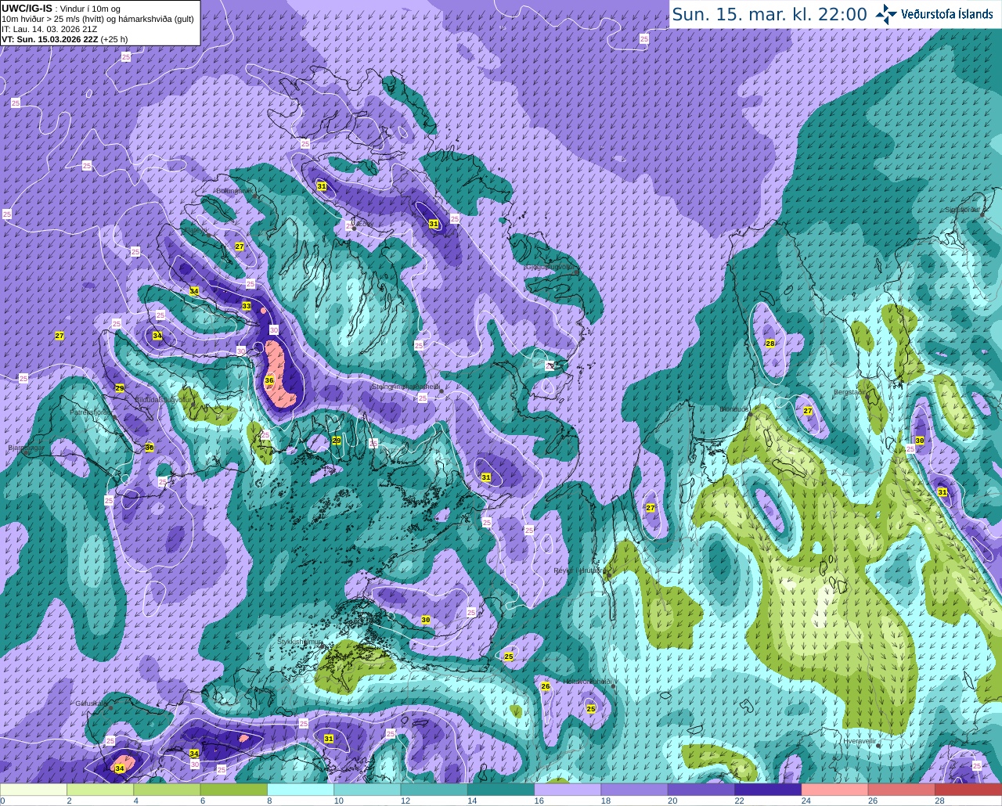1002x806 pixels.
Task: Pick the deep indigo 22–24 legend swatch
Action: 769,790
